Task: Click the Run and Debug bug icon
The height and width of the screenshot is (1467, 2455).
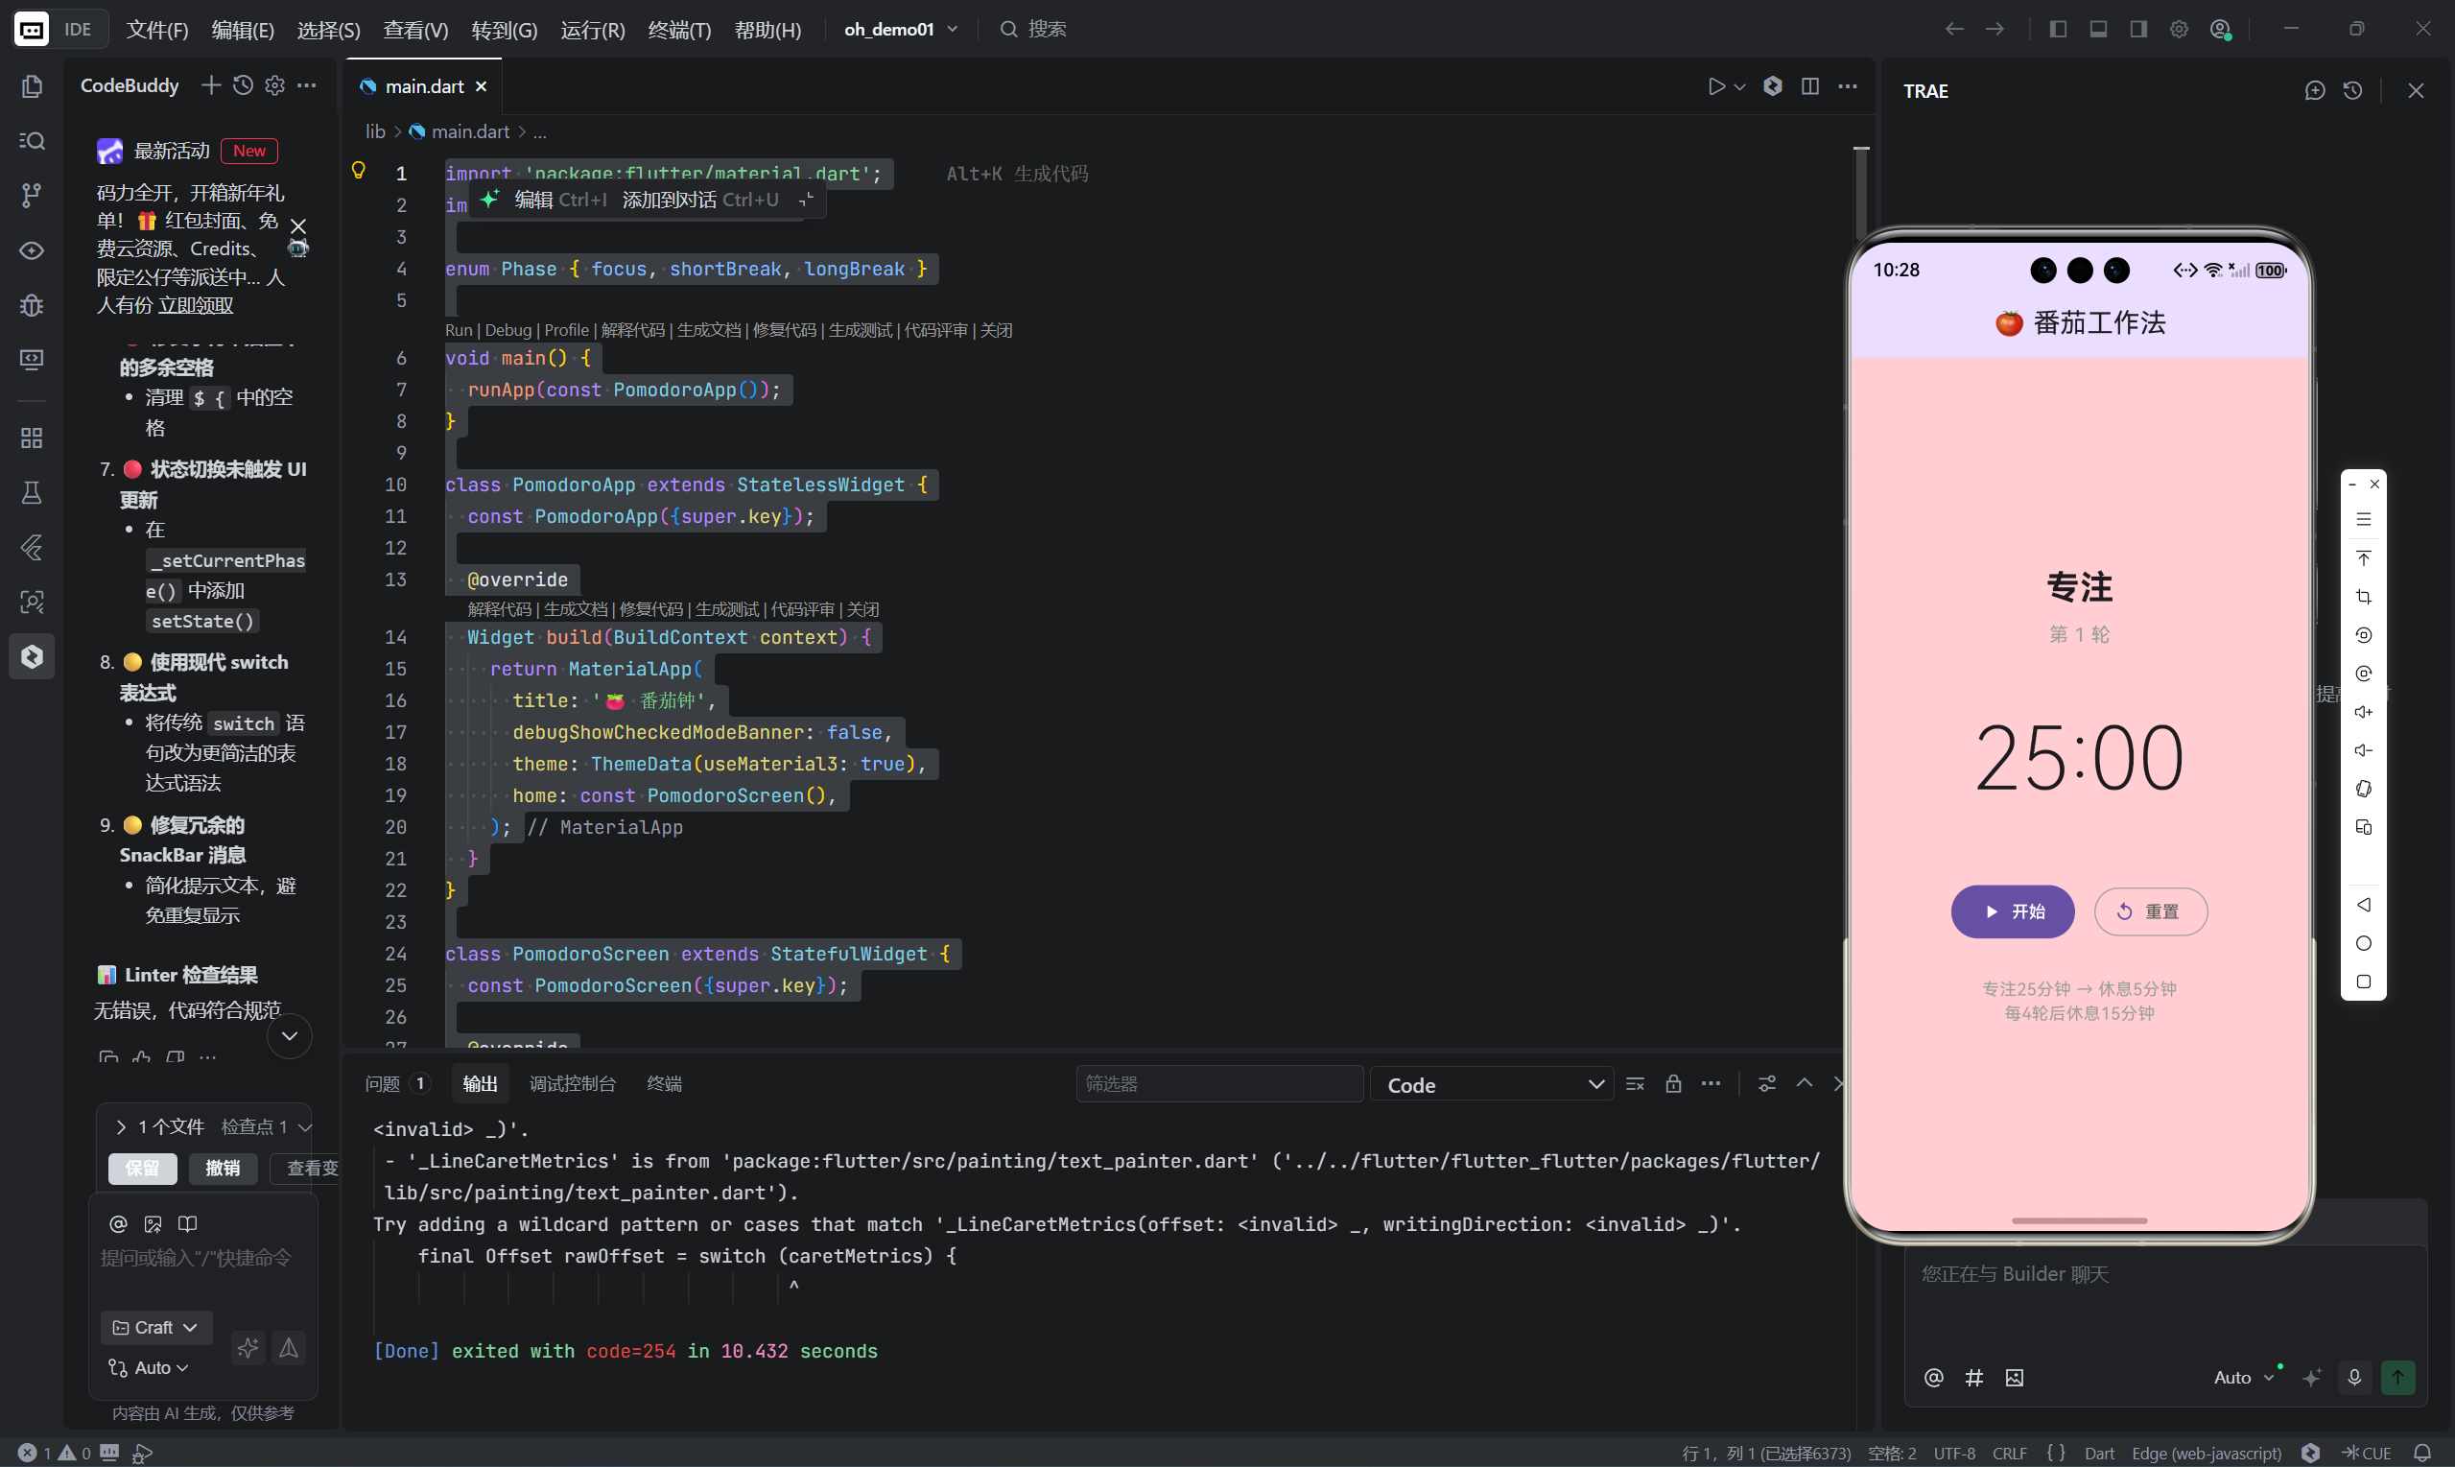Action: click(32, 305)
